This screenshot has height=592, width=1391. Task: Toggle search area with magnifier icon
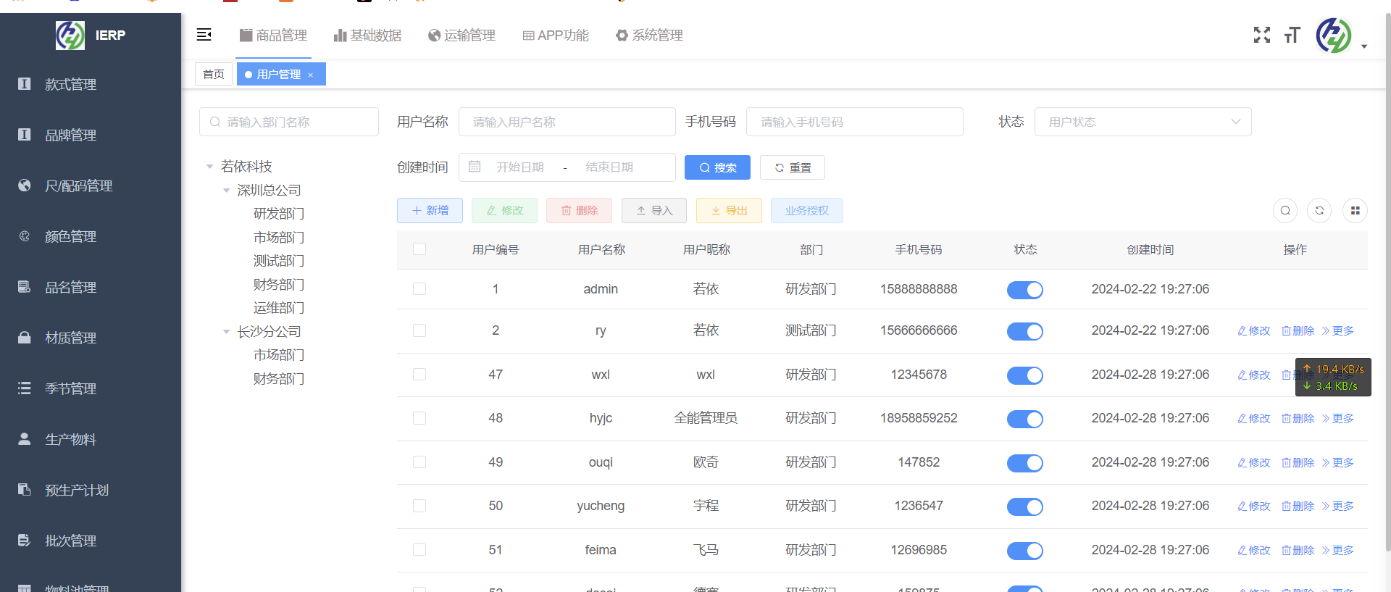click(x=1285, y=210)
